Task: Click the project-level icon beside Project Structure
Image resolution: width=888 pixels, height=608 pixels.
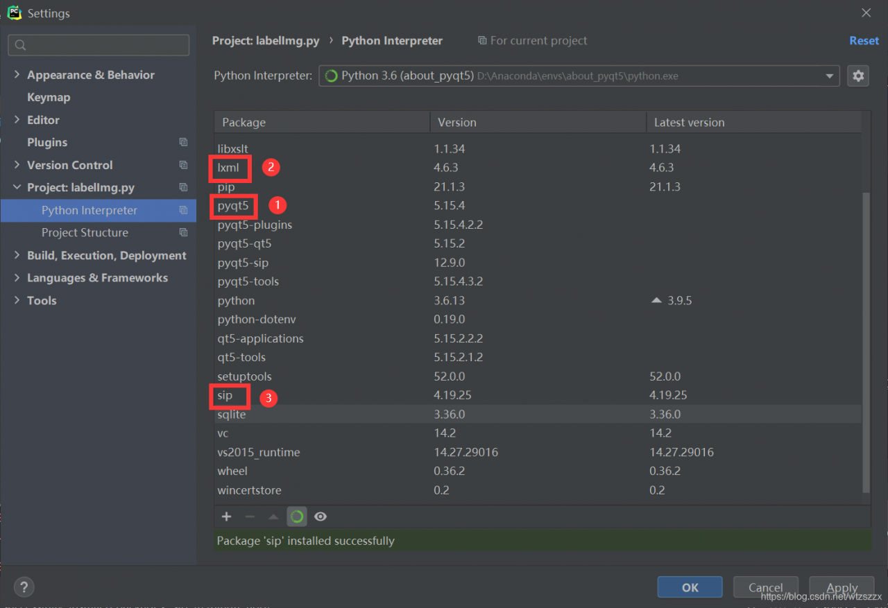Action: [x=183, y=232]
